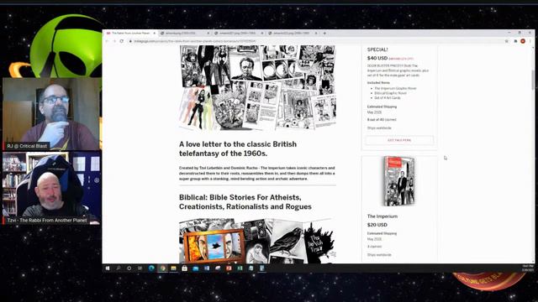Image resolution: width=538 pixels, height=302 pixels.
Task: Click 'Ships worldwide' under the SPECIAL perk
Action: pos(379,128)
